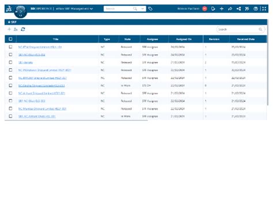Open the tools icon in the top bar
This screenshot has width=273, height=216.
click(x=247, y=9)
